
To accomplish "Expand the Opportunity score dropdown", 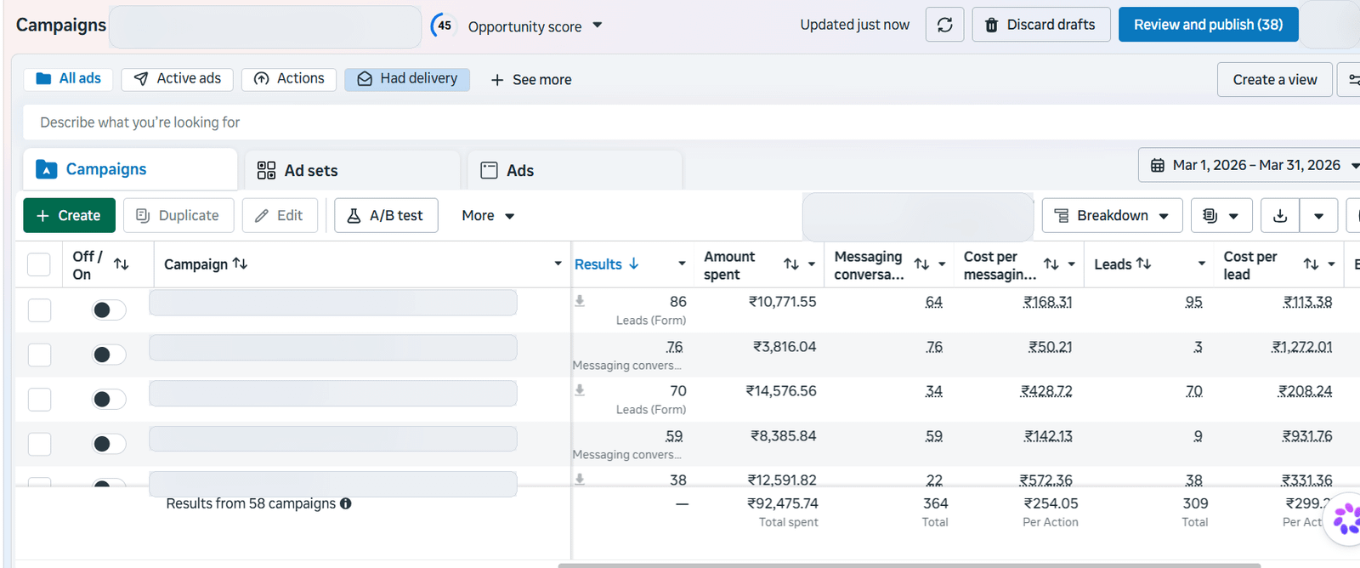I will click(x=598, y=26).
